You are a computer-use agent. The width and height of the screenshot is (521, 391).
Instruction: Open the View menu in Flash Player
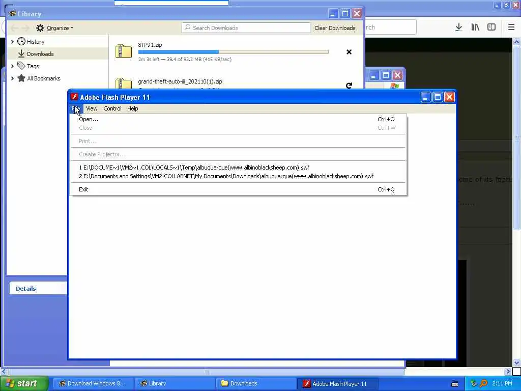tap(92, 108)
